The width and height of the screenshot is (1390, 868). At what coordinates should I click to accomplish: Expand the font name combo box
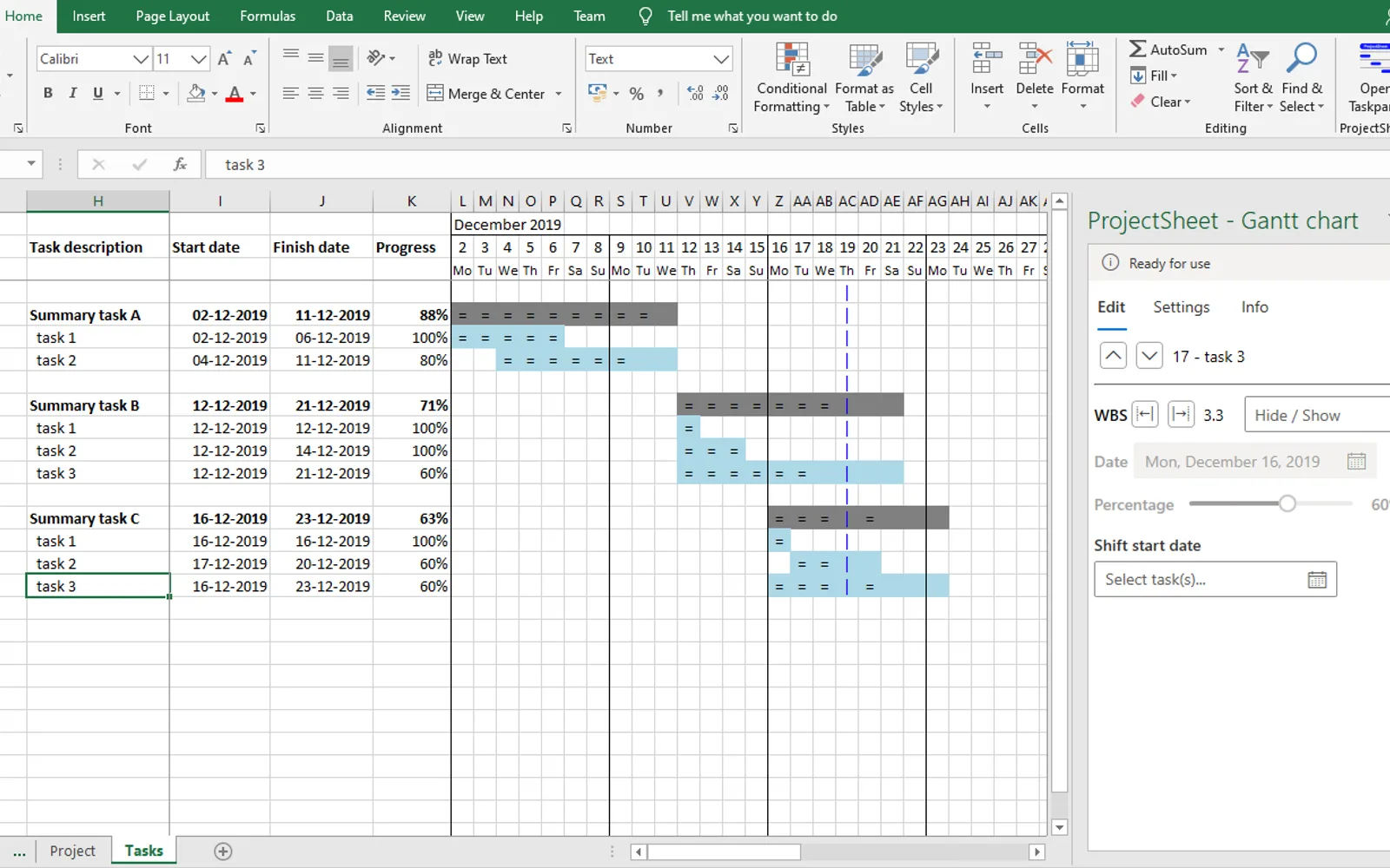click(x=141, y=58)
